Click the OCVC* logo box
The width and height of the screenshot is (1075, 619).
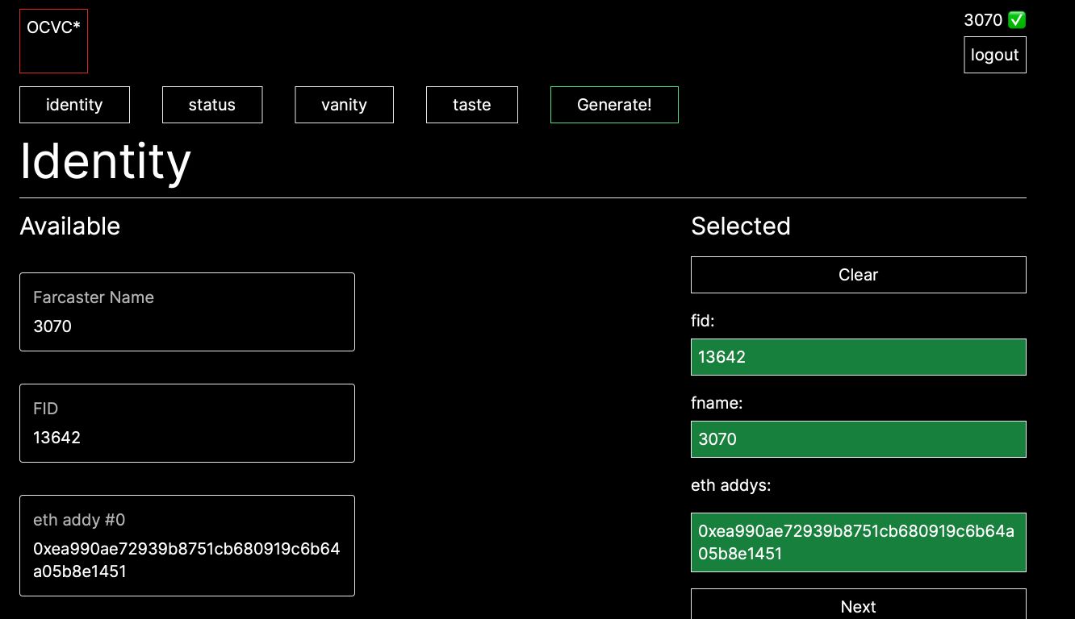click(53, 41)
